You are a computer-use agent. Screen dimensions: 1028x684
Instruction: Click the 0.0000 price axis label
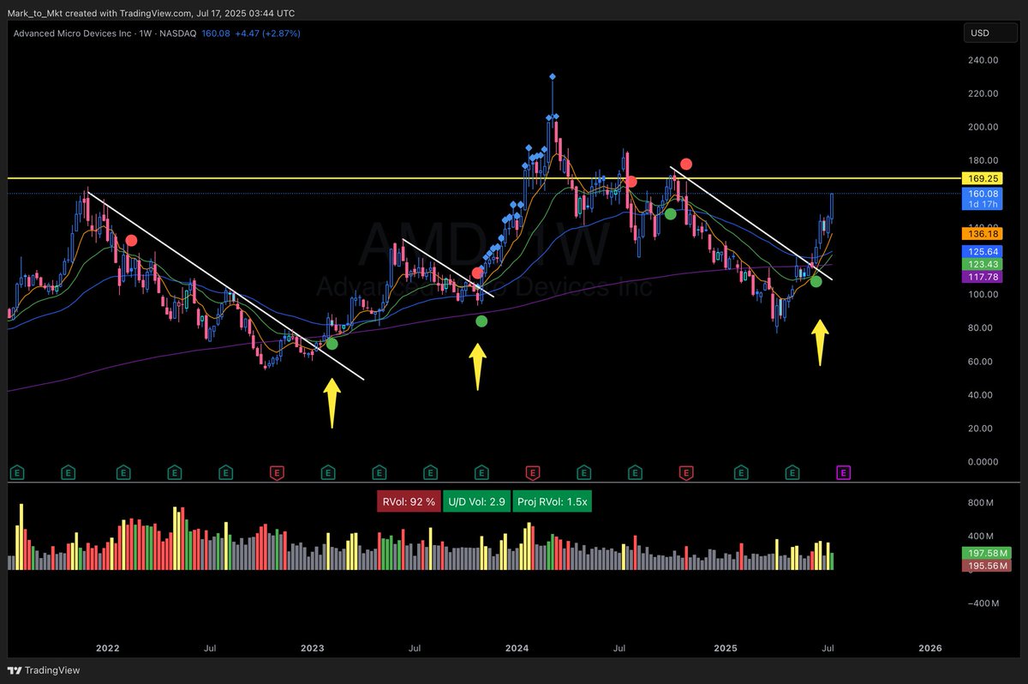pyautogui.click(x=982, y=461)
